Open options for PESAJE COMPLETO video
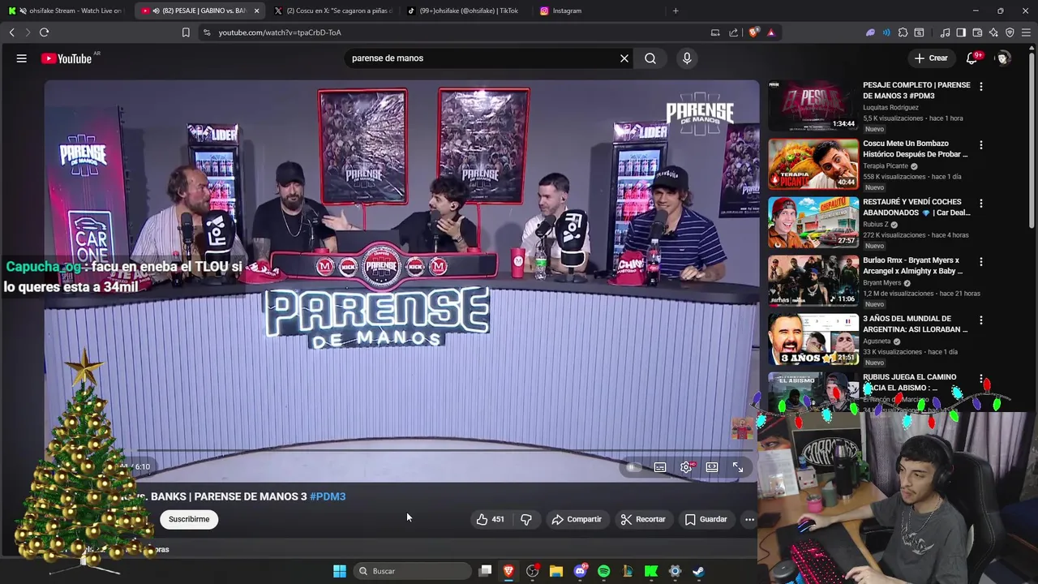The width and height of the screenshot is (1038, 584). (x=981, y=86)
